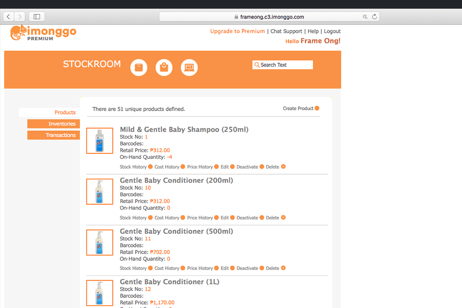The height and width of the screenshot is (308, 462).
Task: Open Stock History for Gentle Baby Conditioner (200ml)
Action: (136, 218)
